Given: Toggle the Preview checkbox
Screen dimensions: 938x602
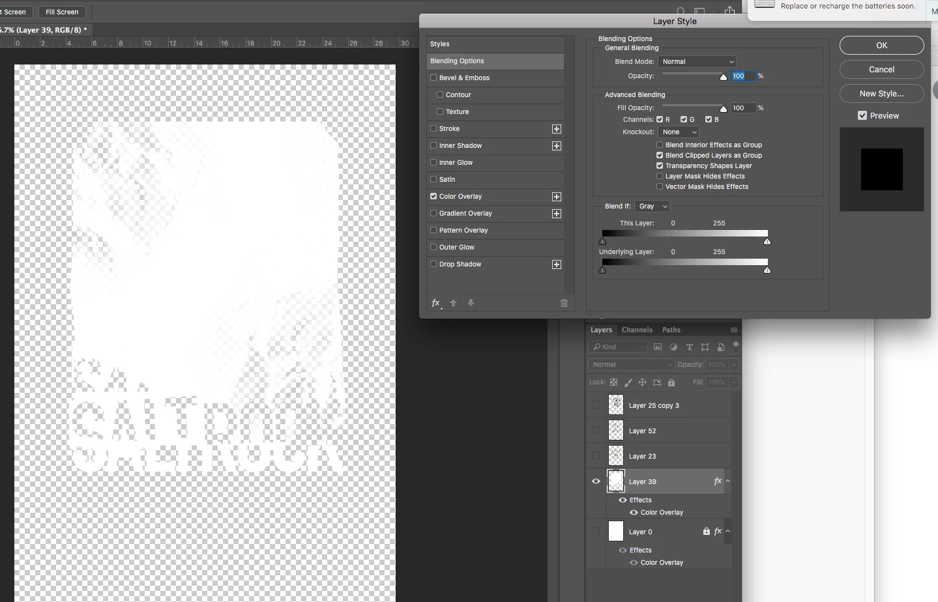Looking at the screenshot, I should (862, 115).
